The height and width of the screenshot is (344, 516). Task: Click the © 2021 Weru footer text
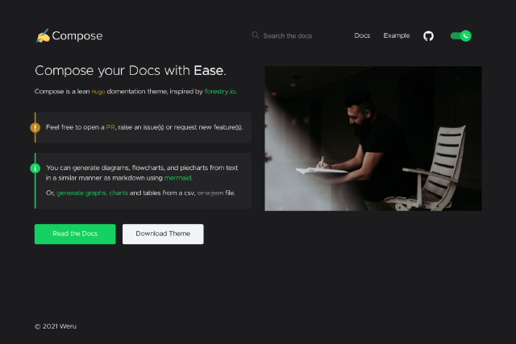tap(56, 326)
